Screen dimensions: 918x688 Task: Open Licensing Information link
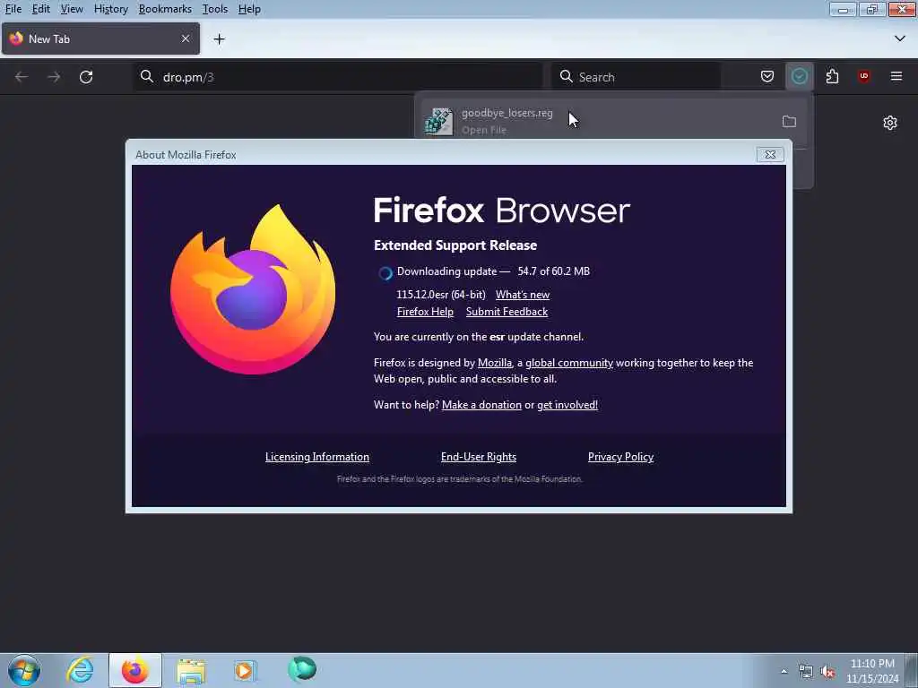point(316,457)
